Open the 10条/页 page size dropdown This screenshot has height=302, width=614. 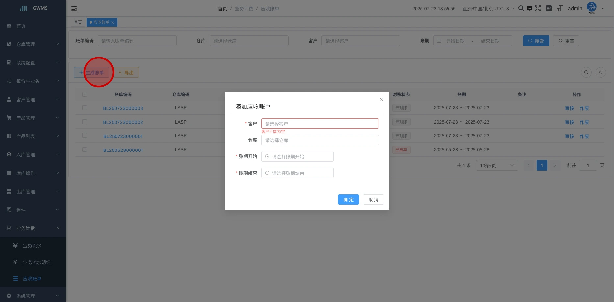(x=497, y=165)
